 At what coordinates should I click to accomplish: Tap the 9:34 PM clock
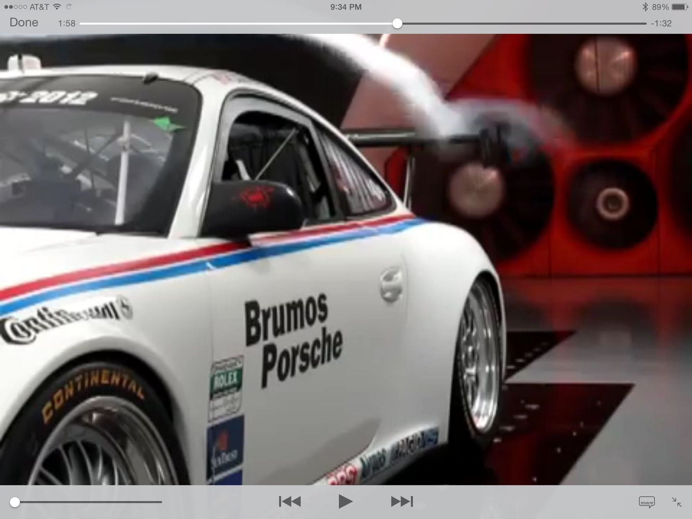tap(346, 7)
